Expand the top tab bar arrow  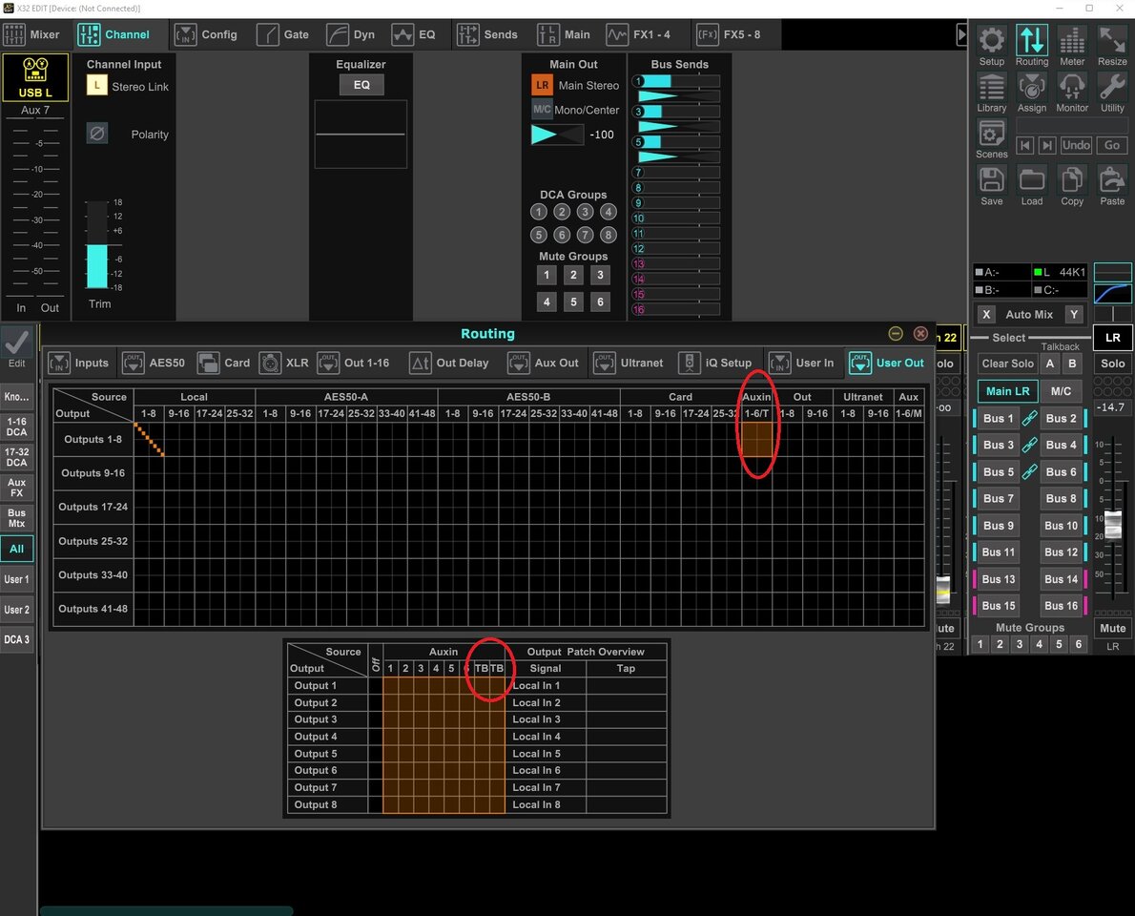961,34
